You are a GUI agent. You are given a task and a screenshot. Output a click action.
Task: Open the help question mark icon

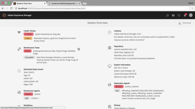(173, 15)
